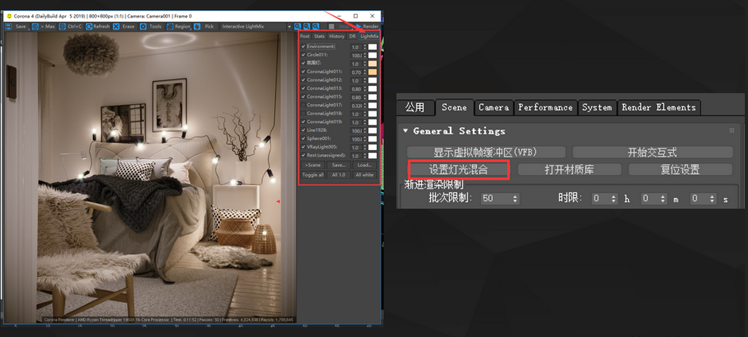Click the batch limit spinner arrows
748x337 pixels.
click(515, 199)
